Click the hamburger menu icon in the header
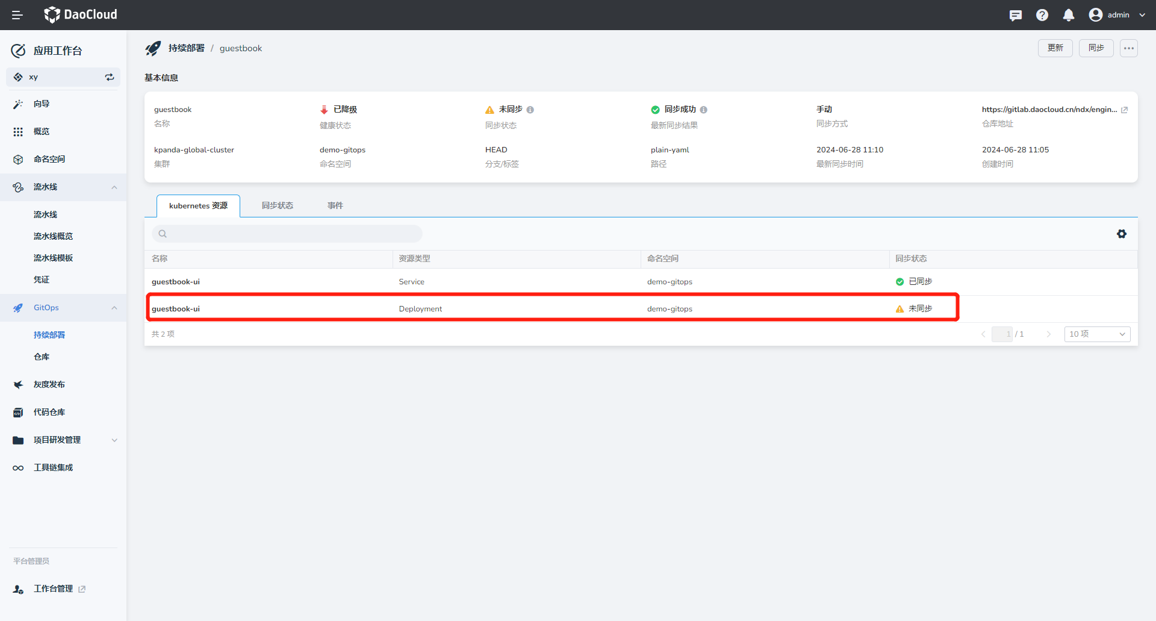The width and height of the screenshot is (1156, 621). pyautogui.click(x=17, y=15)
